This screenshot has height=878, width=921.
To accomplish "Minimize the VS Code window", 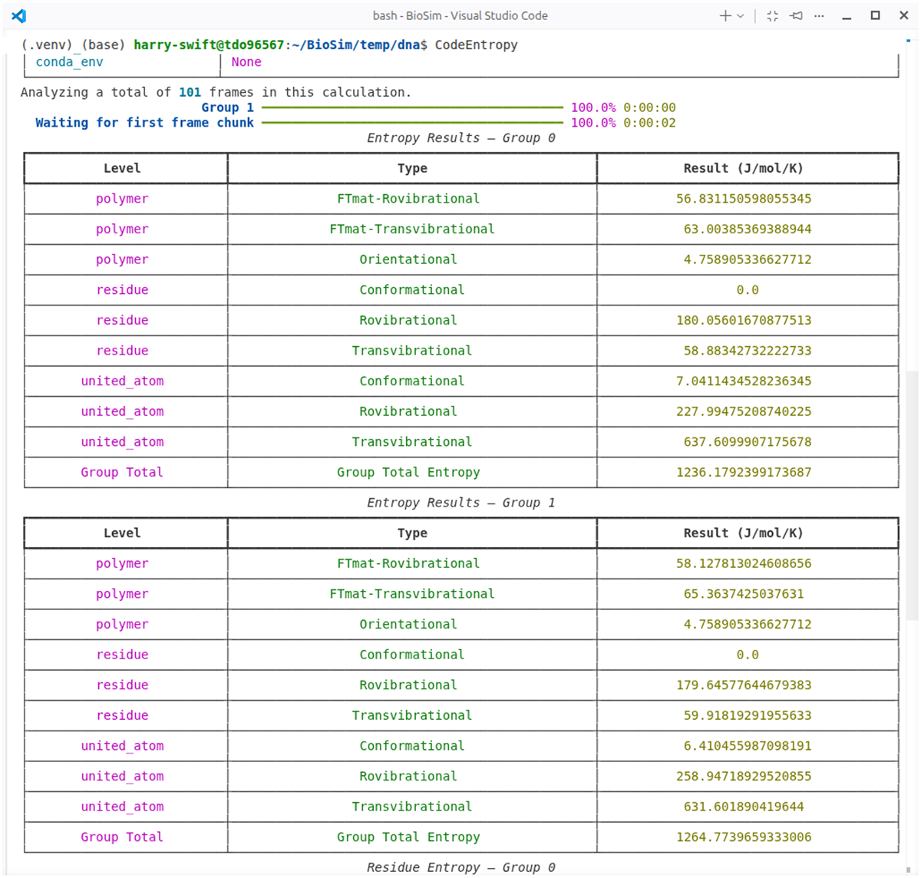I will [x=847, y=15].
